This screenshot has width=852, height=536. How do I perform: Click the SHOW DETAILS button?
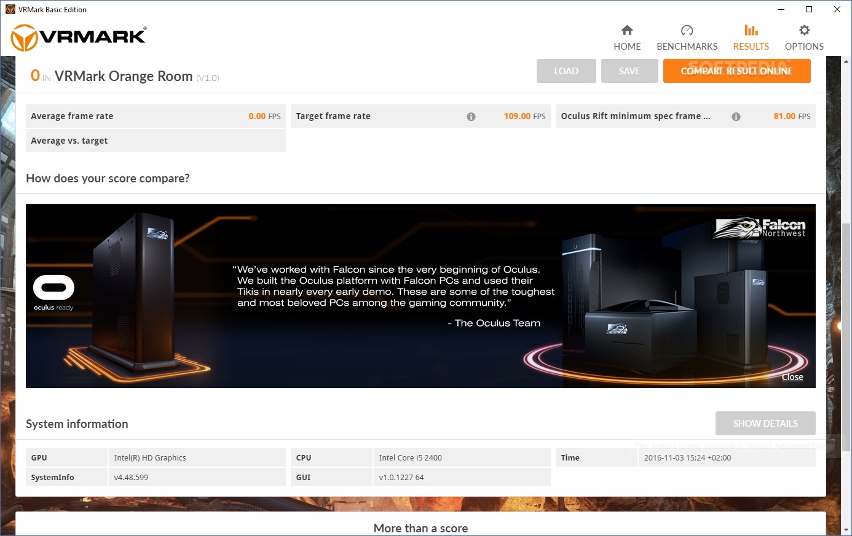click(x=765, y=423)
